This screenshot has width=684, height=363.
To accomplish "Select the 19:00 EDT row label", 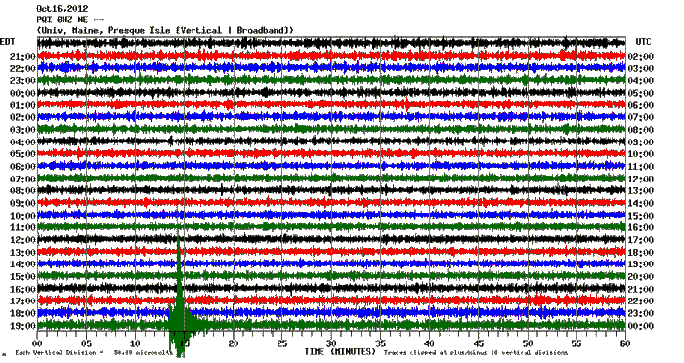I will [22, 326].
